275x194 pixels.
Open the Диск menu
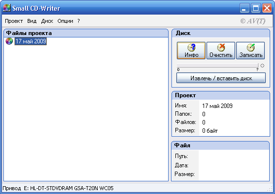[x=47, y=21]
